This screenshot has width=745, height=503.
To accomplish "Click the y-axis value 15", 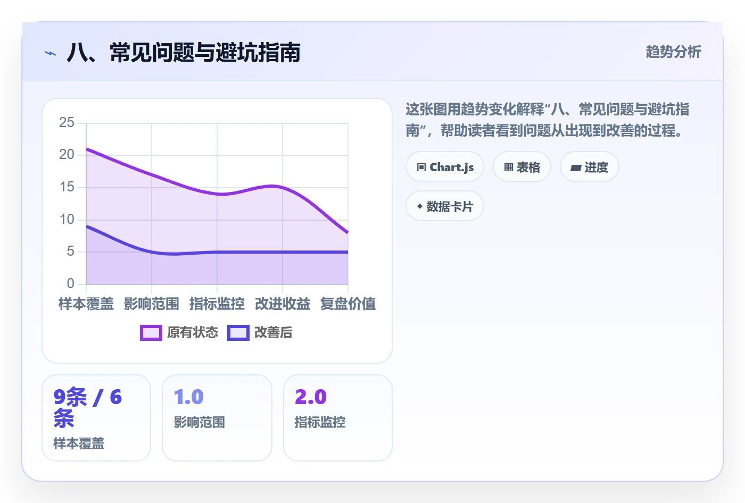I will pyautogui.click(x=67, y=187).
